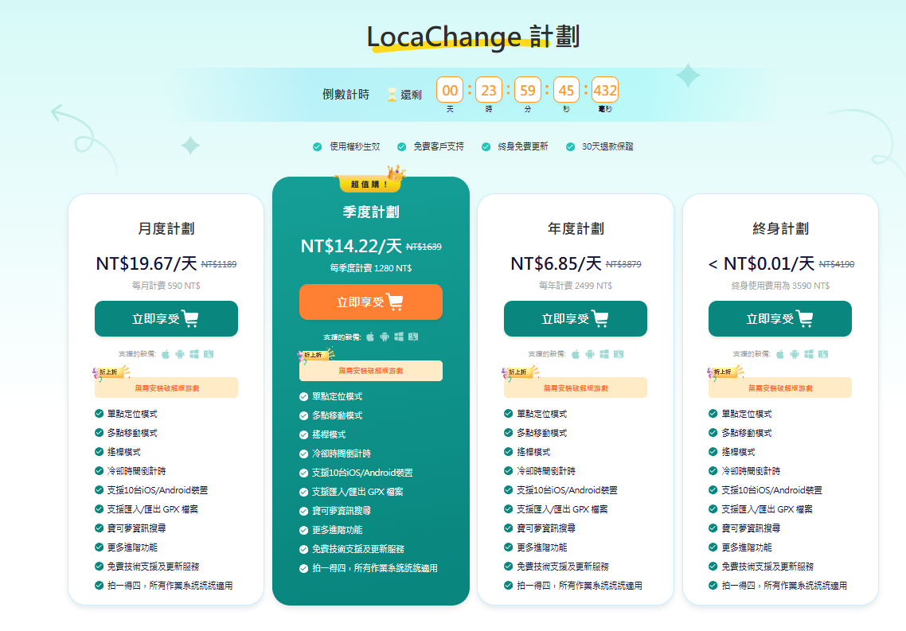Viewport: 906px width, 631px height.
Task: Click the Windows icon under 終身計劃
Action: click(809, 354)
